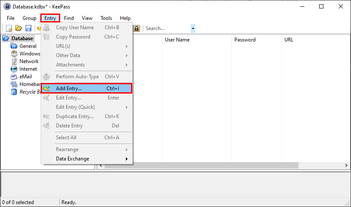Click the Lock Workspace padlock icon
The width and height of the screenshot is (351, 207).
click(x=136, y=28)
